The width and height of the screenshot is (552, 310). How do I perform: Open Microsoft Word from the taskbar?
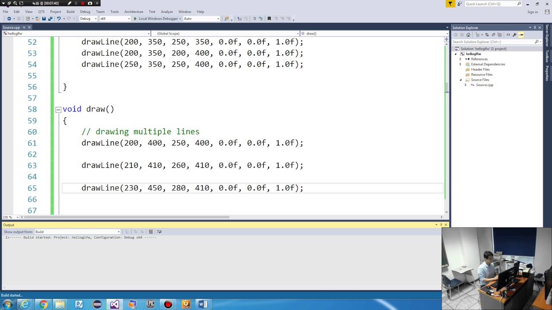point(203,304)
